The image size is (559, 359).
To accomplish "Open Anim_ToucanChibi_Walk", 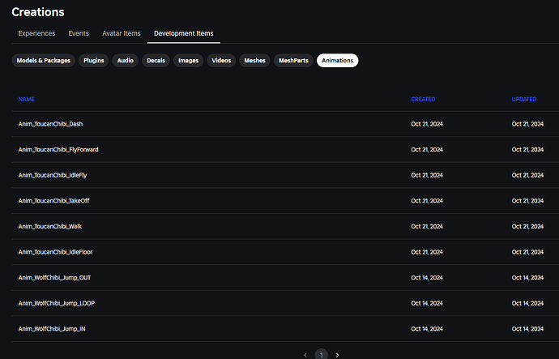I will (50, 226).
